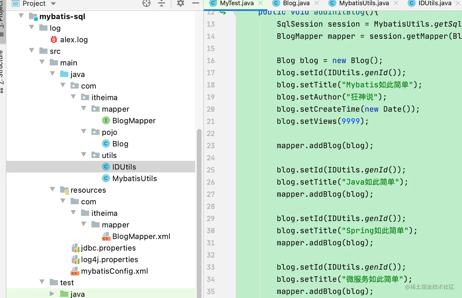462x298 pixels.
Task: Collapse the mybatis-sql root node
Action: click(x=21, y=16)
